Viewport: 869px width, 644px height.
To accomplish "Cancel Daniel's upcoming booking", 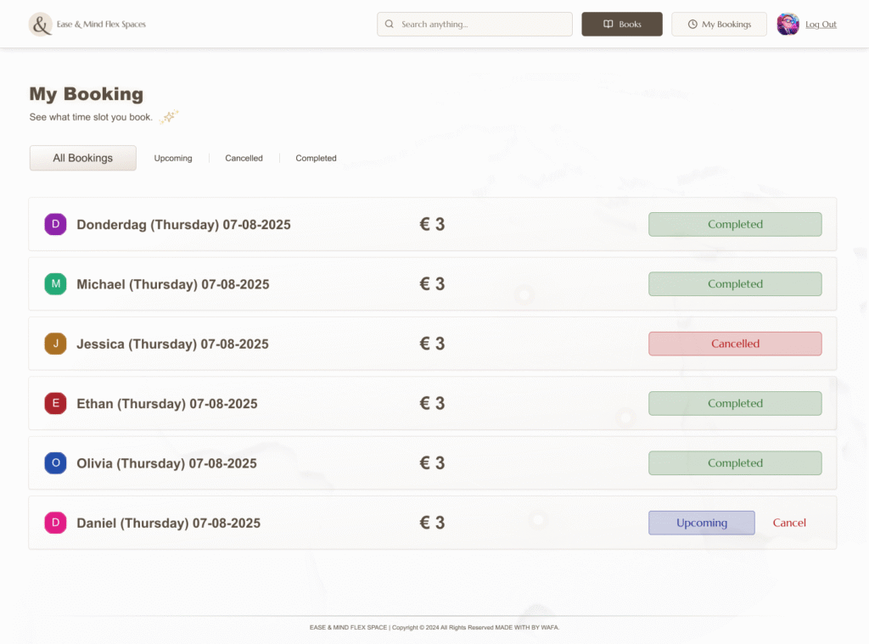I will pos(789,523).
